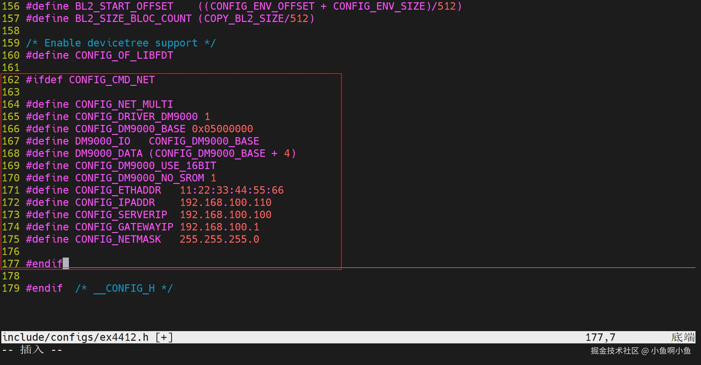The image size is (701, 365).
Task: Click line number 162 in the gutter
Action: [11, 80]
